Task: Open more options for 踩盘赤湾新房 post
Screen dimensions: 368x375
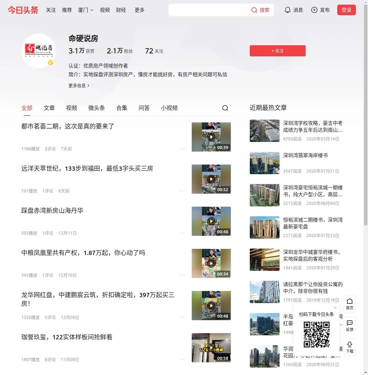Action: pos(182,233)
